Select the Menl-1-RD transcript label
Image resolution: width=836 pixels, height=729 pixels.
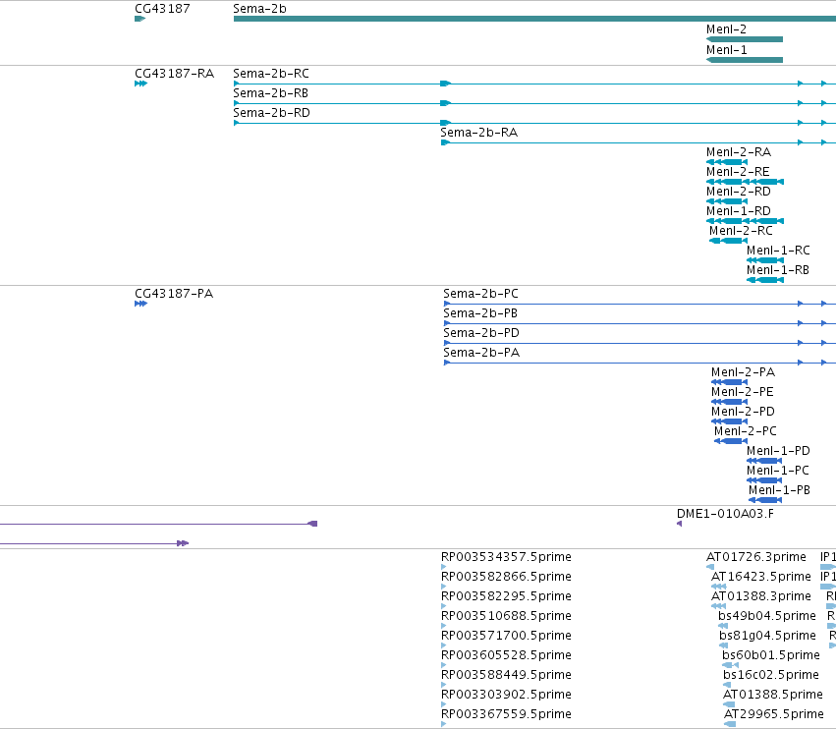click(x=739, y=211)
